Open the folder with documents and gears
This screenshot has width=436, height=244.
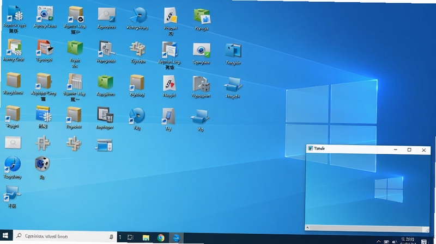pyautogui.click(x=14, y=47)
